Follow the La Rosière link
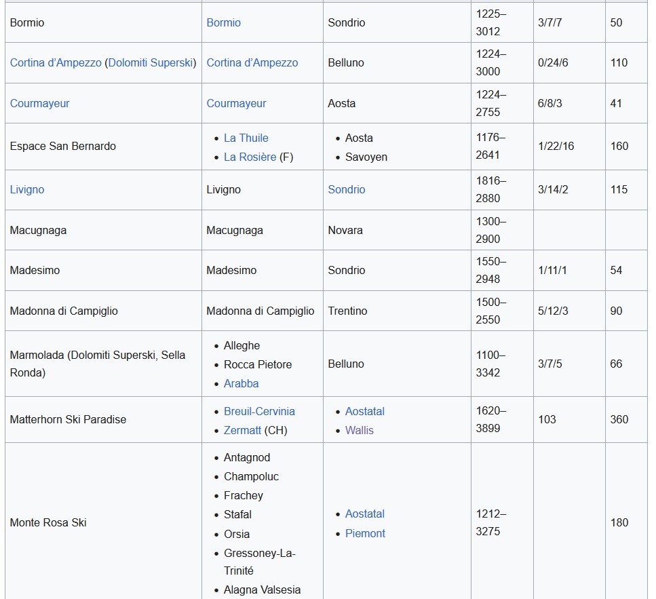The width and height of the screenshot is (656, 599). pyautogui.click(x=250, y=157)
